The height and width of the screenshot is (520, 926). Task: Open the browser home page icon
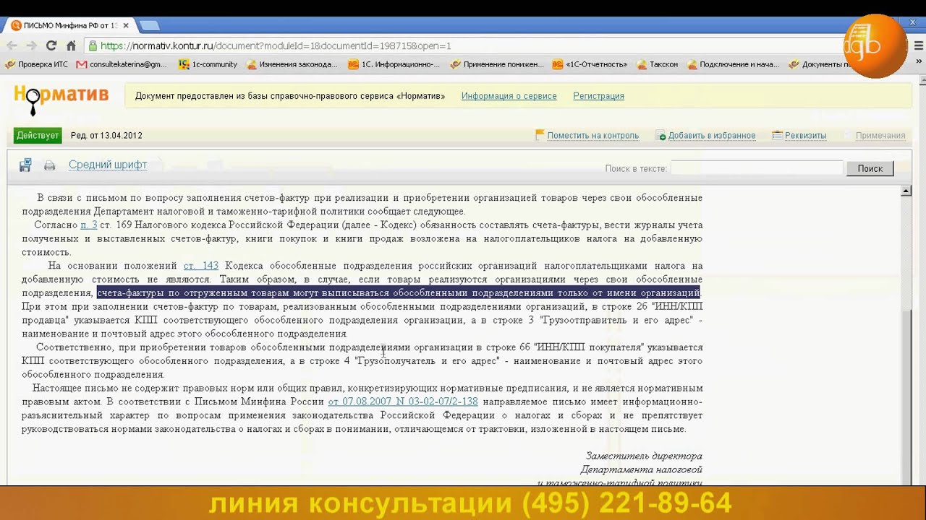pyautogui.click(x=71, y=45)
